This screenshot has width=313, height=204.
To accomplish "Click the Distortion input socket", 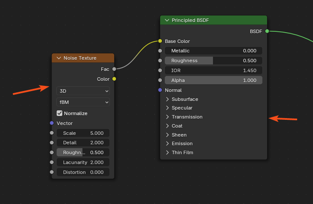I will (52, 172).
